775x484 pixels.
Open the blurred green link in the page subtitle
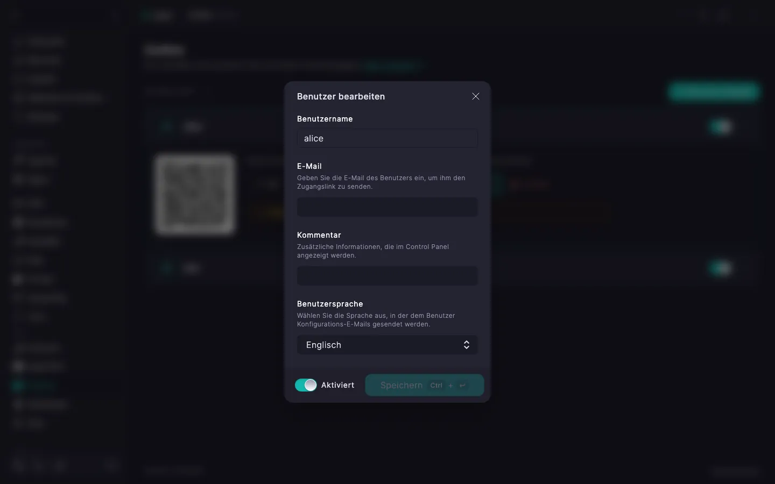click(392, 66)
